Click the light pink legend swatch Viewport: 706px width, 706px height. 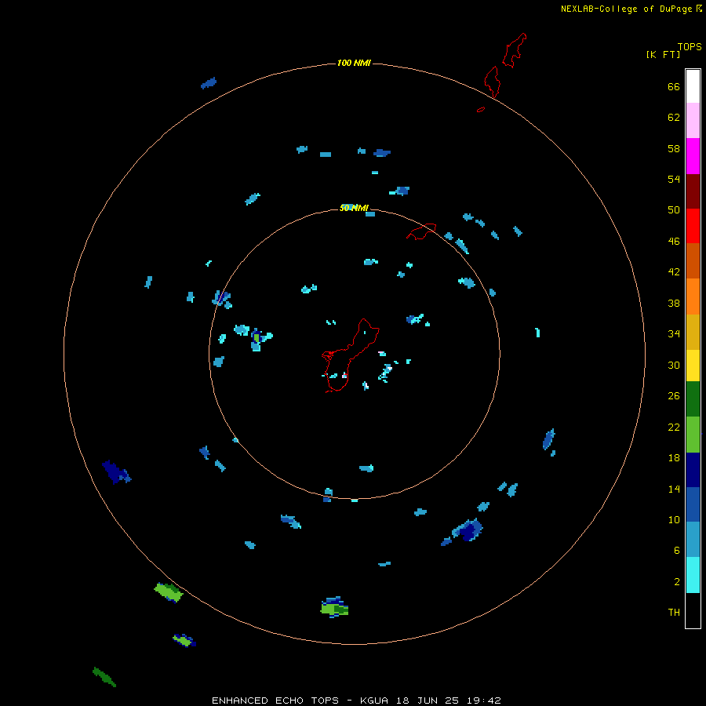coord(693,120)
